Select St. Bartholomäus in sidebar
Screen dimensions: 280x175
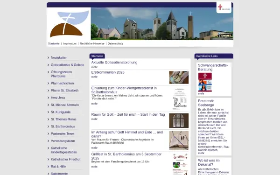pyautogui.click(x=63, y=126)
